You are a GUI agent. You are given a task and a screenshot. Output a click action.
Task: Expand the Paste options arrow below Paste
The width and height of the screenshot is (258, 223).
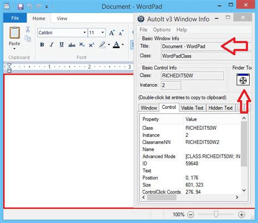pyautogui.click(x=14, y=49)
